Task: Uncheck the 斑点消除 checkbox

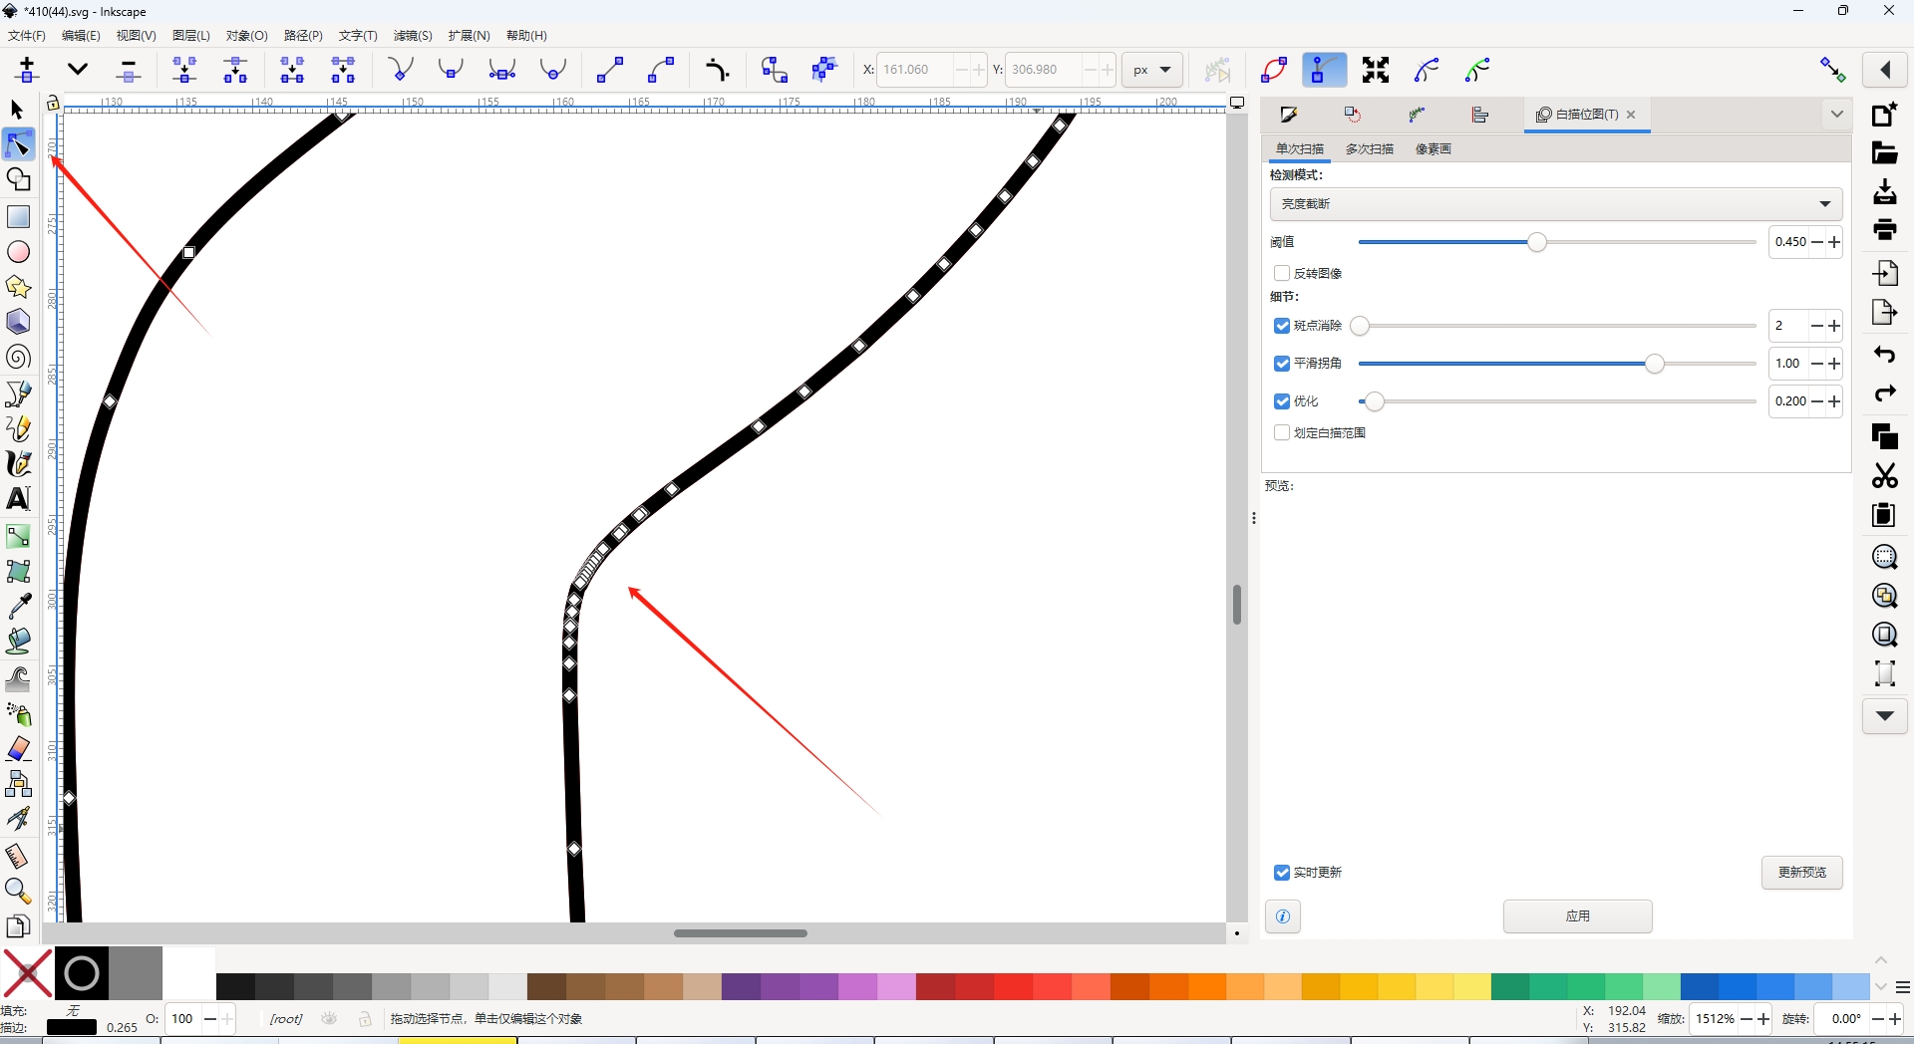Action: pyautogui.click(x=1282, y=326)
